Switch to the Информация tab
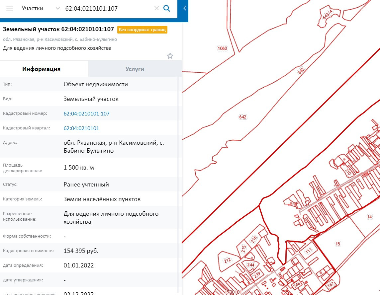 42,69
